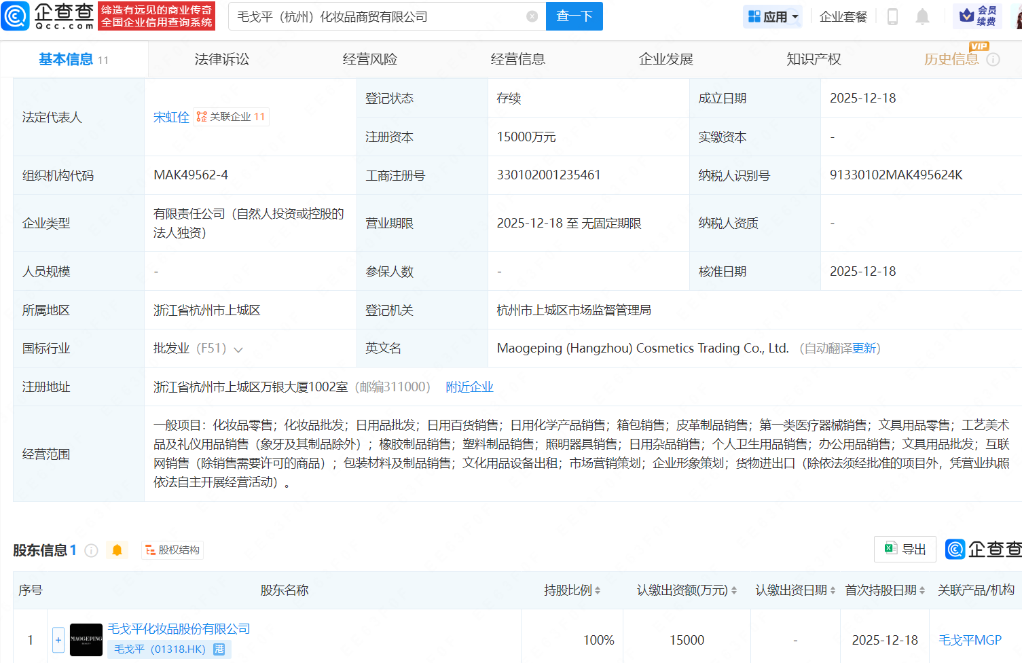Click the info icon beside 股东信息
This screenshot has height=663, width=1022.
(x=92, y=550)
